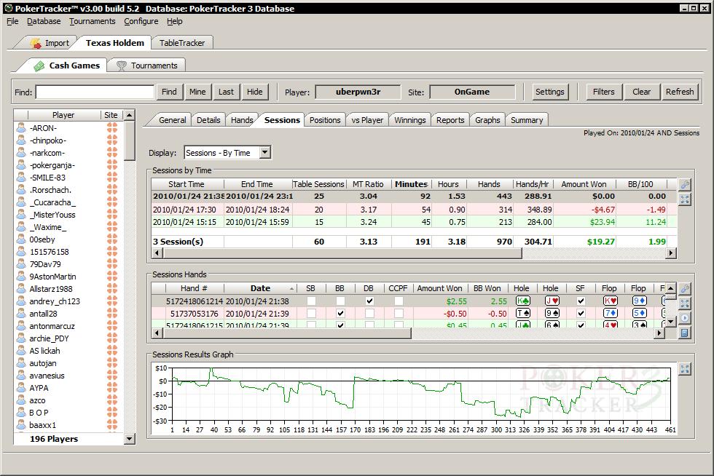Screen dimensions: 714x476
Task: Click site icon in baaxx1 row
Action: pos(112,425)
